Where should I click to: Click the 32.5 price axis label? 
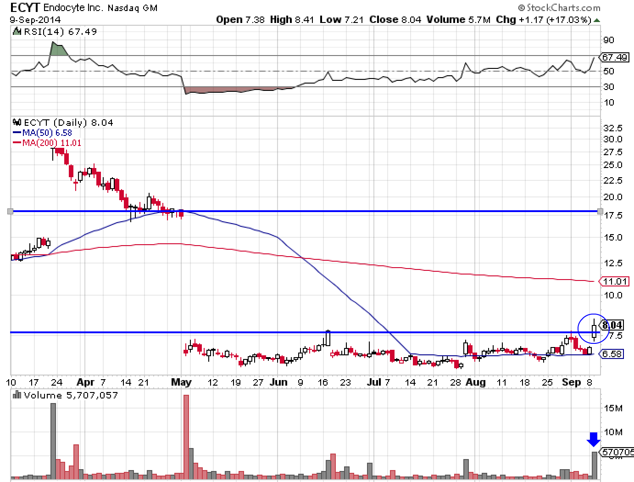[613, 128]
